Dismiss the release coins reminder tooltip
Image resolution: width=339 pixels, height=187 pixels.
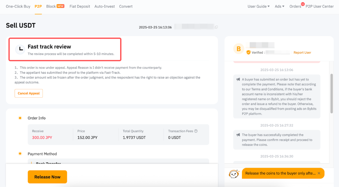tap(319, 173)
